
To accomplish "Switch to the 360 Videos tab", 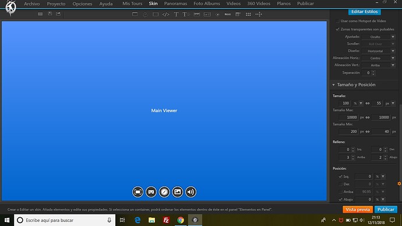I will pos(259,4).
